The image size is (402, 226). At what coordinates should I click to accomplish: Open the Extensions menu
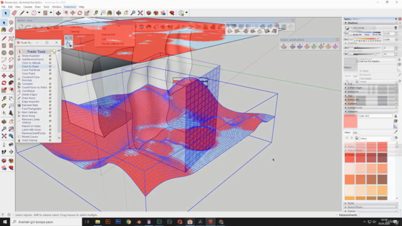70,7
